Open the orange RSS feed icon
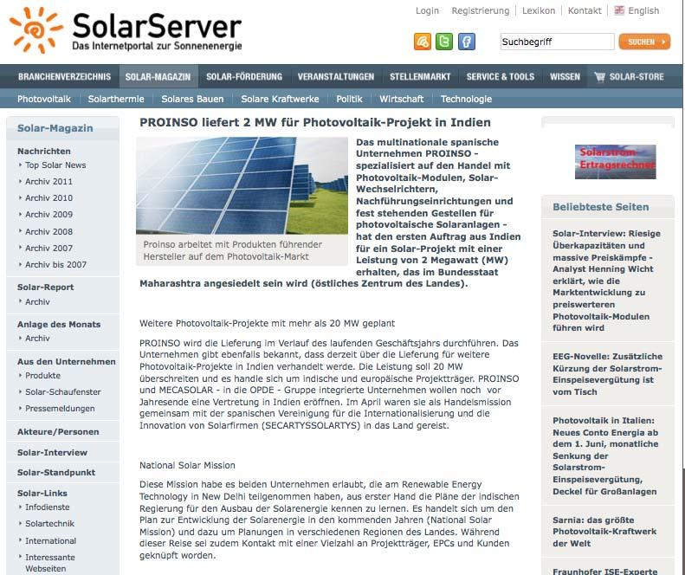This screenshot has width=685, height=575. [422, 42]
